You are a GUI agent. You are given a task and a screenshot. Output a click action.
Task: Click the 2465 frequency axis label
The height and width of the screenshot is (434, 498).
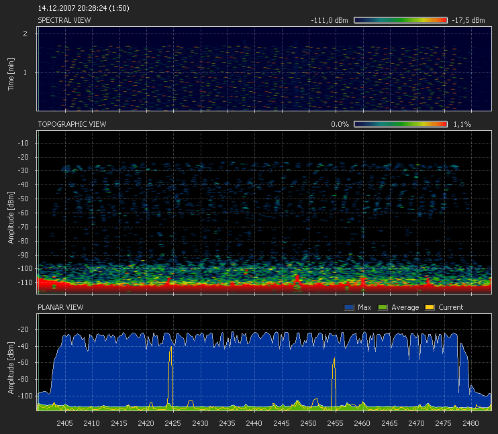(390, 423)
